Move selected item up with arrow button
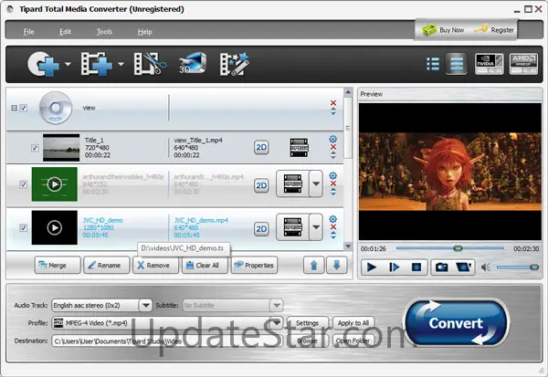Screen dimensions: 548x377 click(x=313, y=266)
